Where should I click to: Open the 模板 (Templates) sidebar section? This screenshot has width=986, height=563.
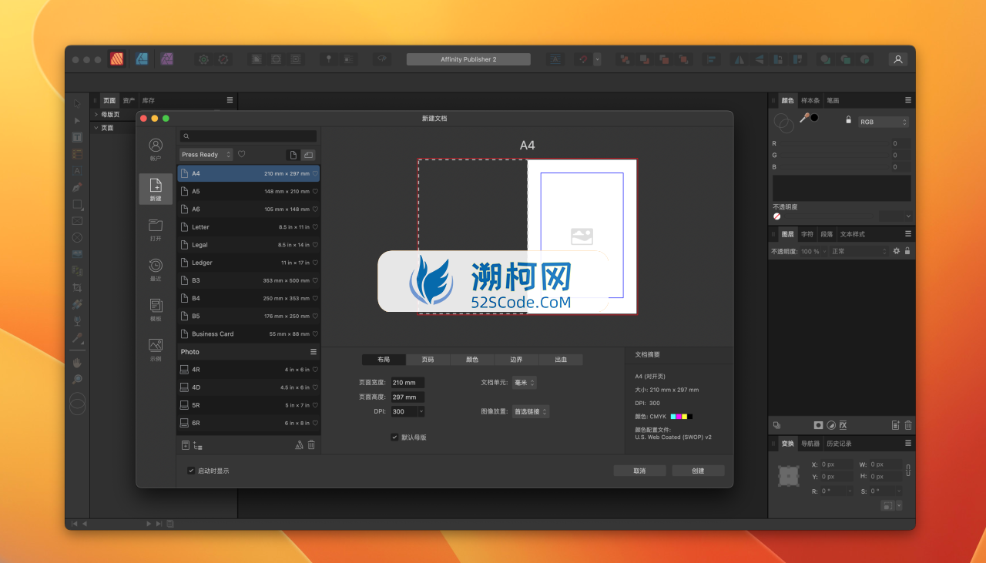click(x=156, y=310)
